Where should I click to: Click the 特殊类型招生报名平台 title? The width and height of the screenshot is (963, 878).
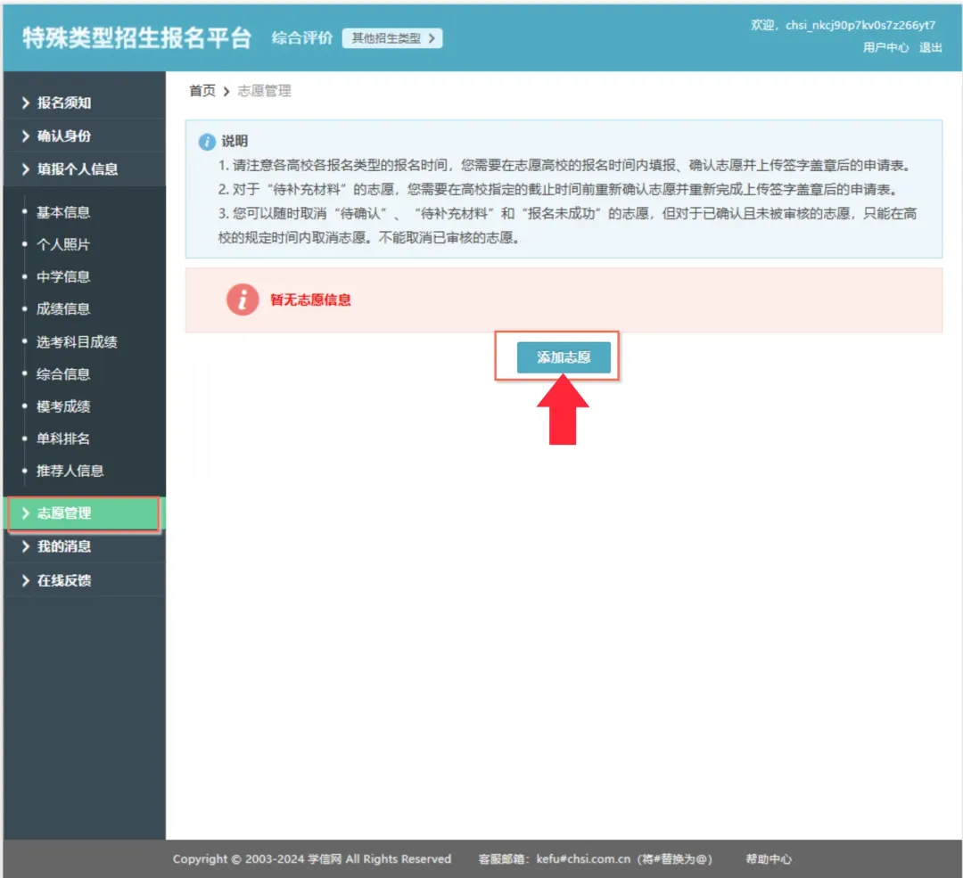137,38
